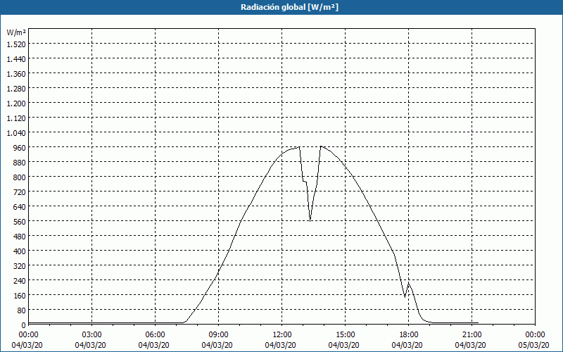563x352 pixels.
Task: Click the 03:00 time axis label
Action: [x=92, y=335]
